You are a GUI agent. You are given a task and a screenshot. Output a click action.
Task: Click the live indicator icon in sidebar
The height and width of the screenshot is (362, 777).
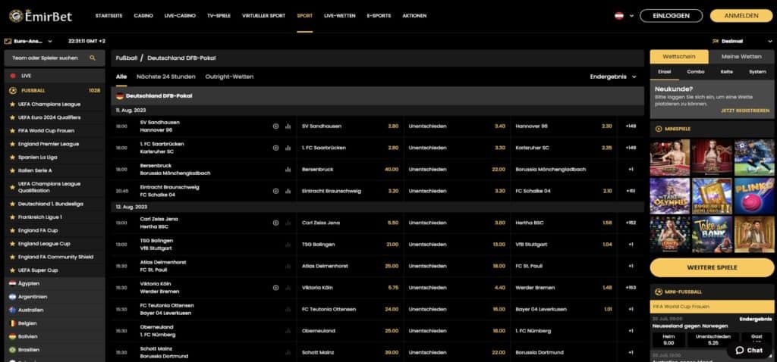13,76
